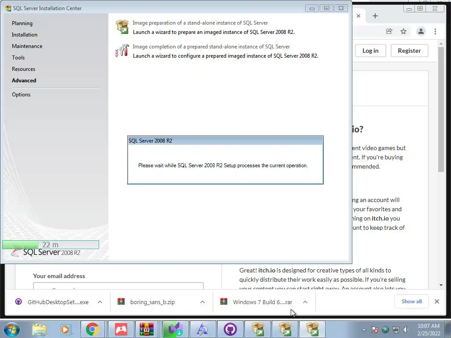Open WinRAR from the taskbar
The width and height of the screenshot is (451, 338).
pos(147,329)
